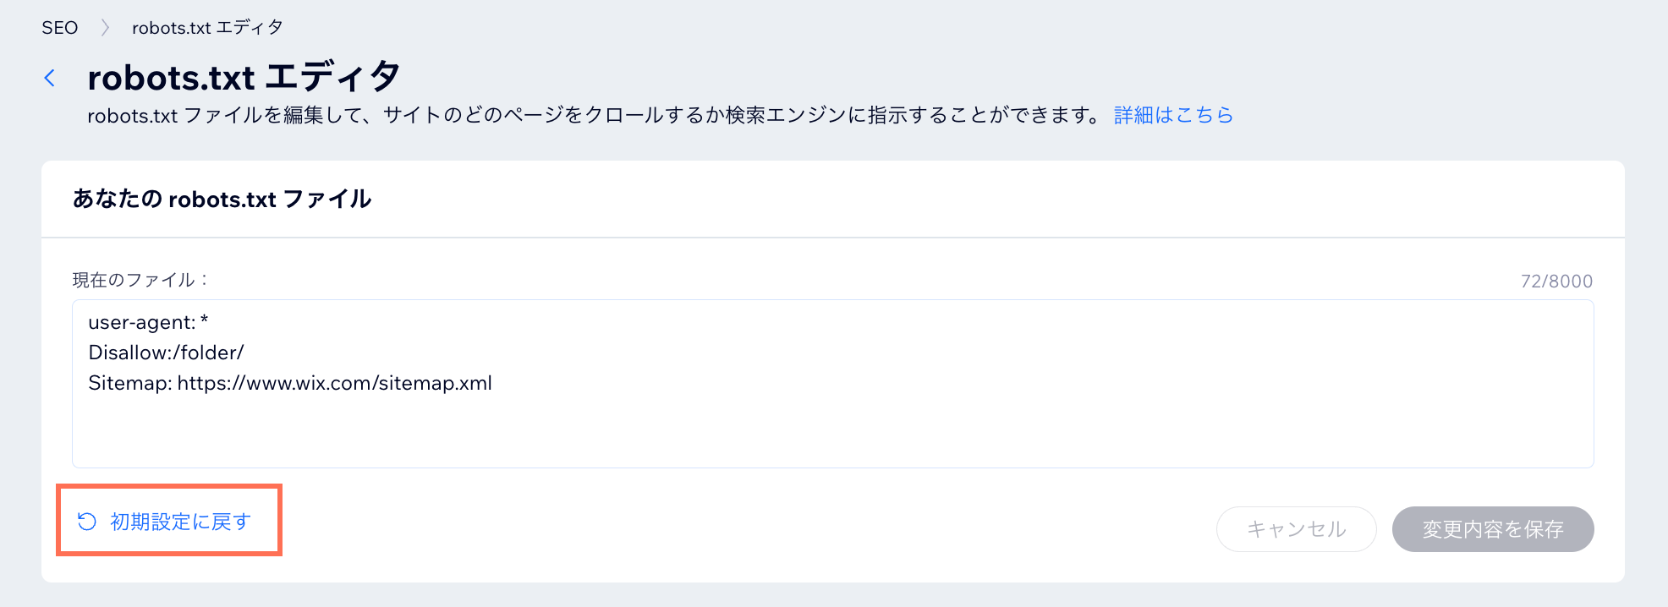Click the circular reset arrow icon

(87, 522)
